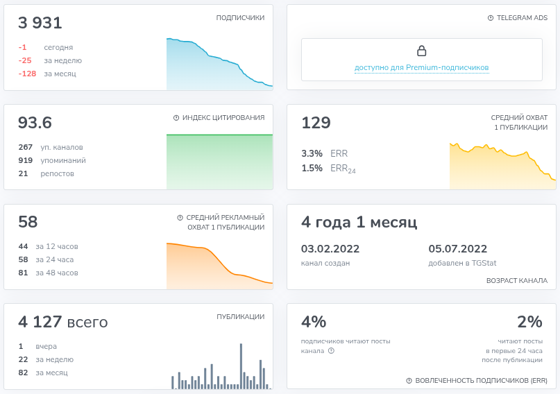Select the average reach value 129
The image size is (560, 394).
316,123
